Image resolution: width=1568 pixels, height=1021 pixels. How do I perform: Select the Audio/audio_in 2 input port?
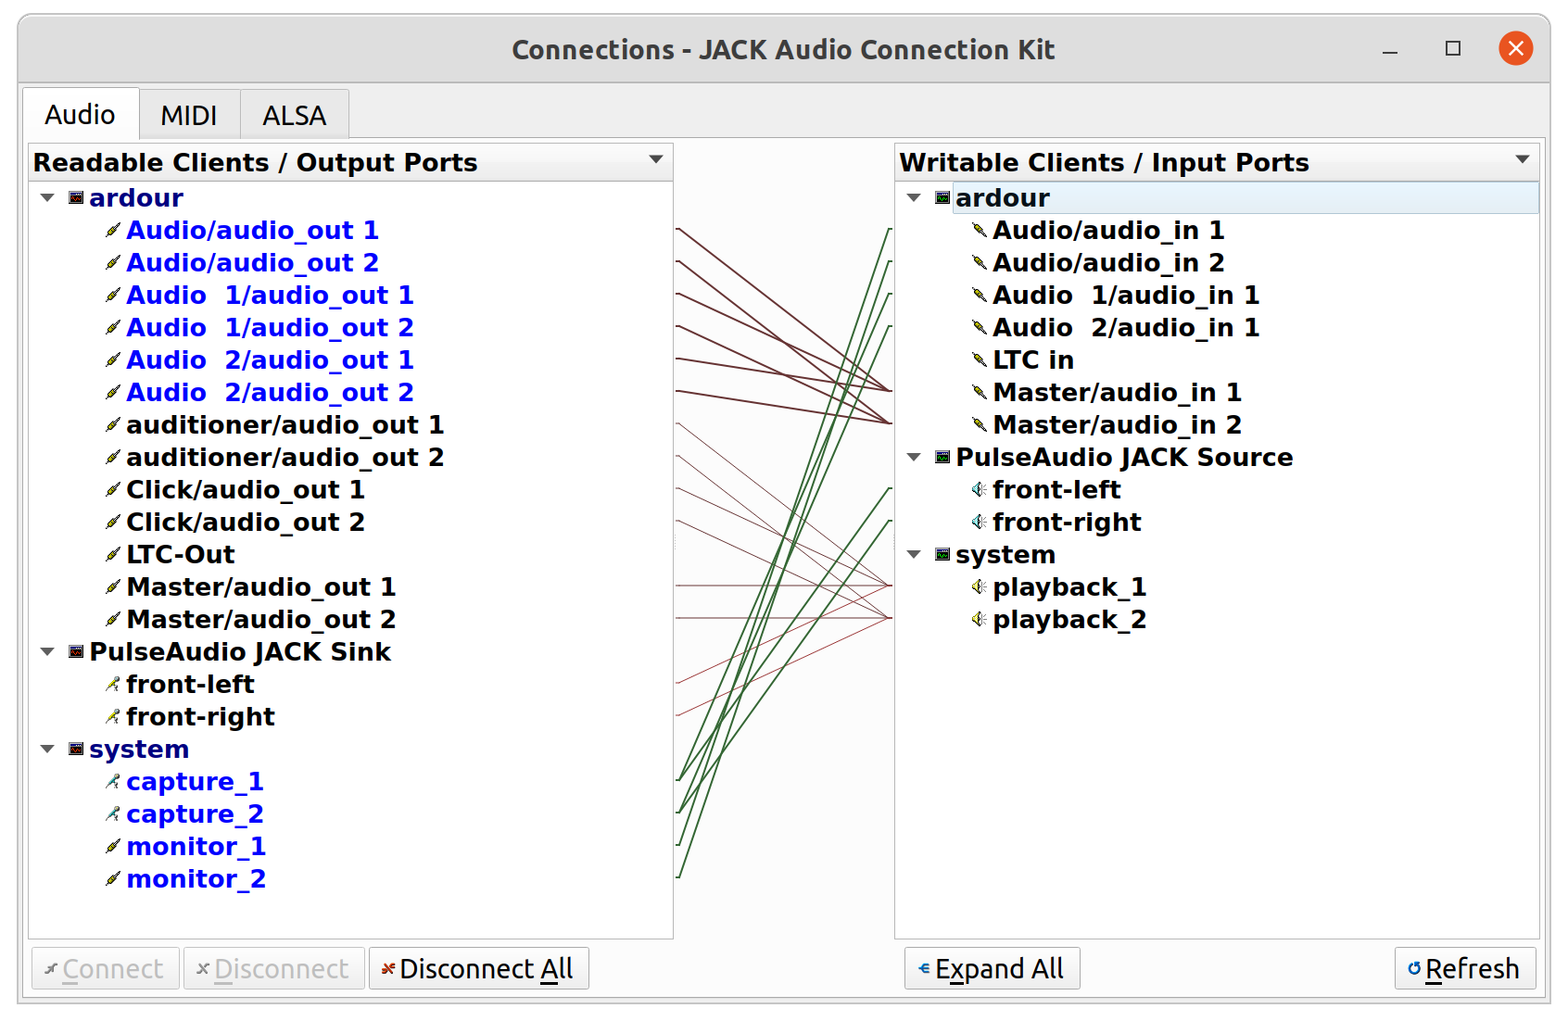pyautogui.click(x=1108, y=262)
